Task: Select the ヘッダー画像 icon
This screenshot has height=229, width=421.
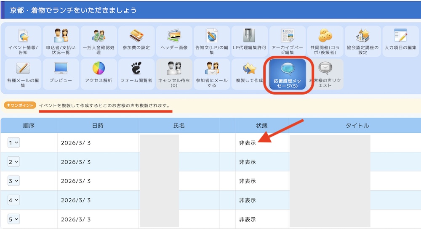Action: (x=174, y=41)
